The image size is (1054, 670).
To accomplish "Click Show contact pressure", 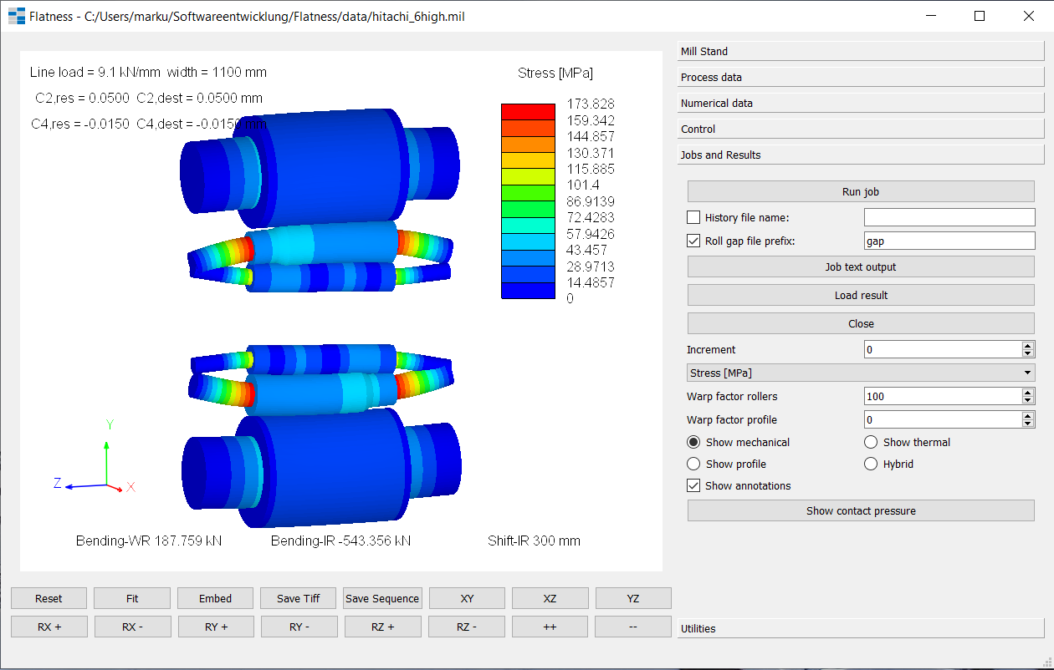I will coord(860,510).
